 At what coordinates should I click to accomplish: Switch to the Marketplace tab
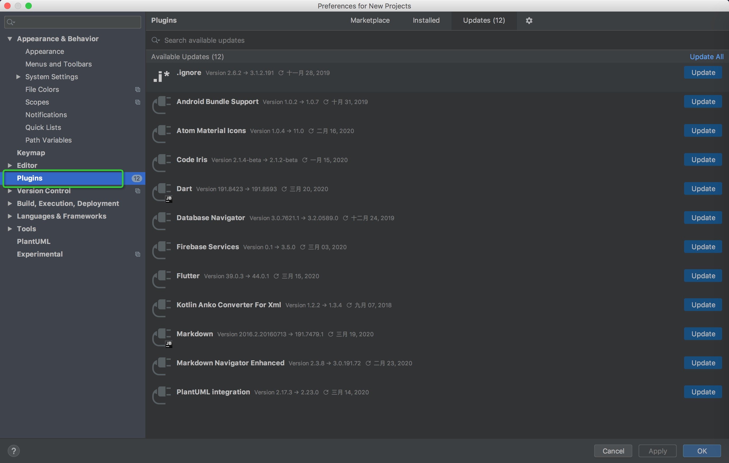point(370,20)
